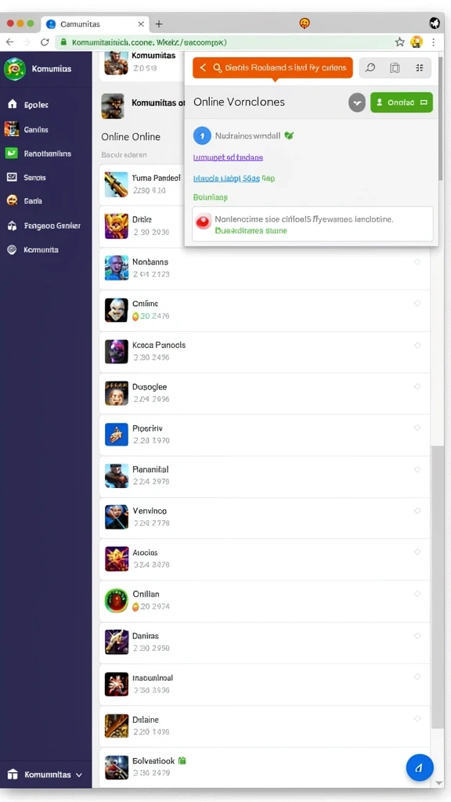451x802 pixels.
Task: Expand the gray chevron next to Online Vornclones
Action: [357, 103]
